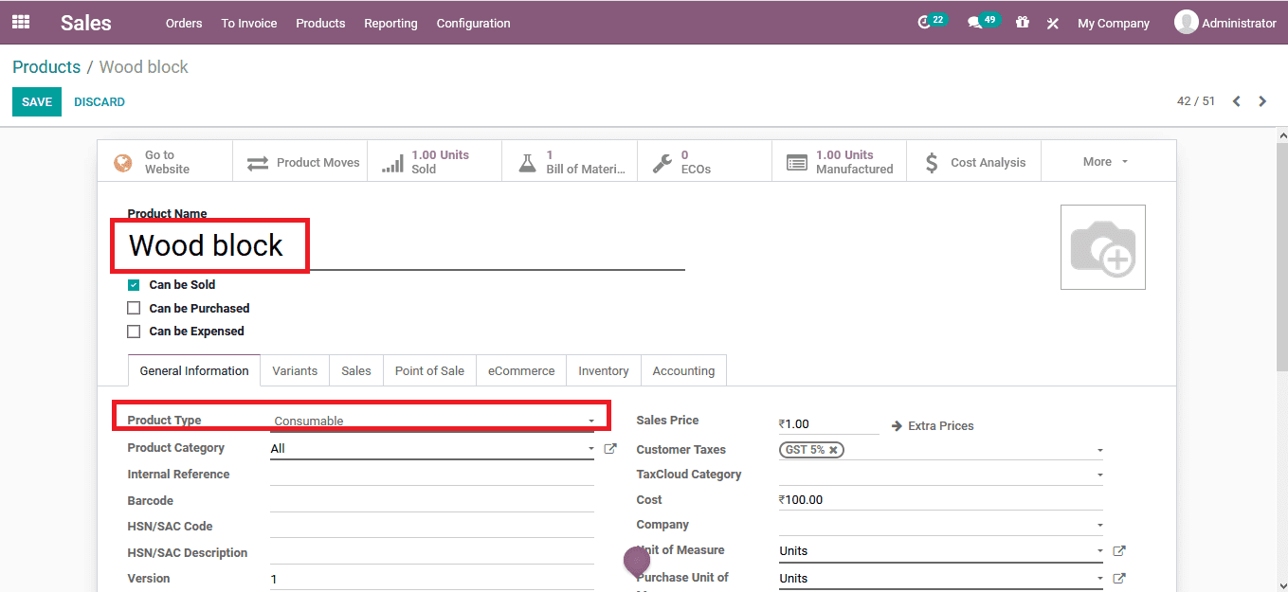The height and width of the screenshot is (592, 1288).
Task: Click the Extra Prices arrow link
Action: click(x=933, y=426)
